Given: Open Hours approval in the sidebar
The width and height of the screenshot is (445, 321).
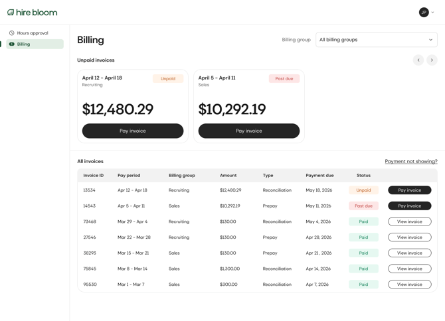Looking at the screenshot, I should [x=35, y=33].
